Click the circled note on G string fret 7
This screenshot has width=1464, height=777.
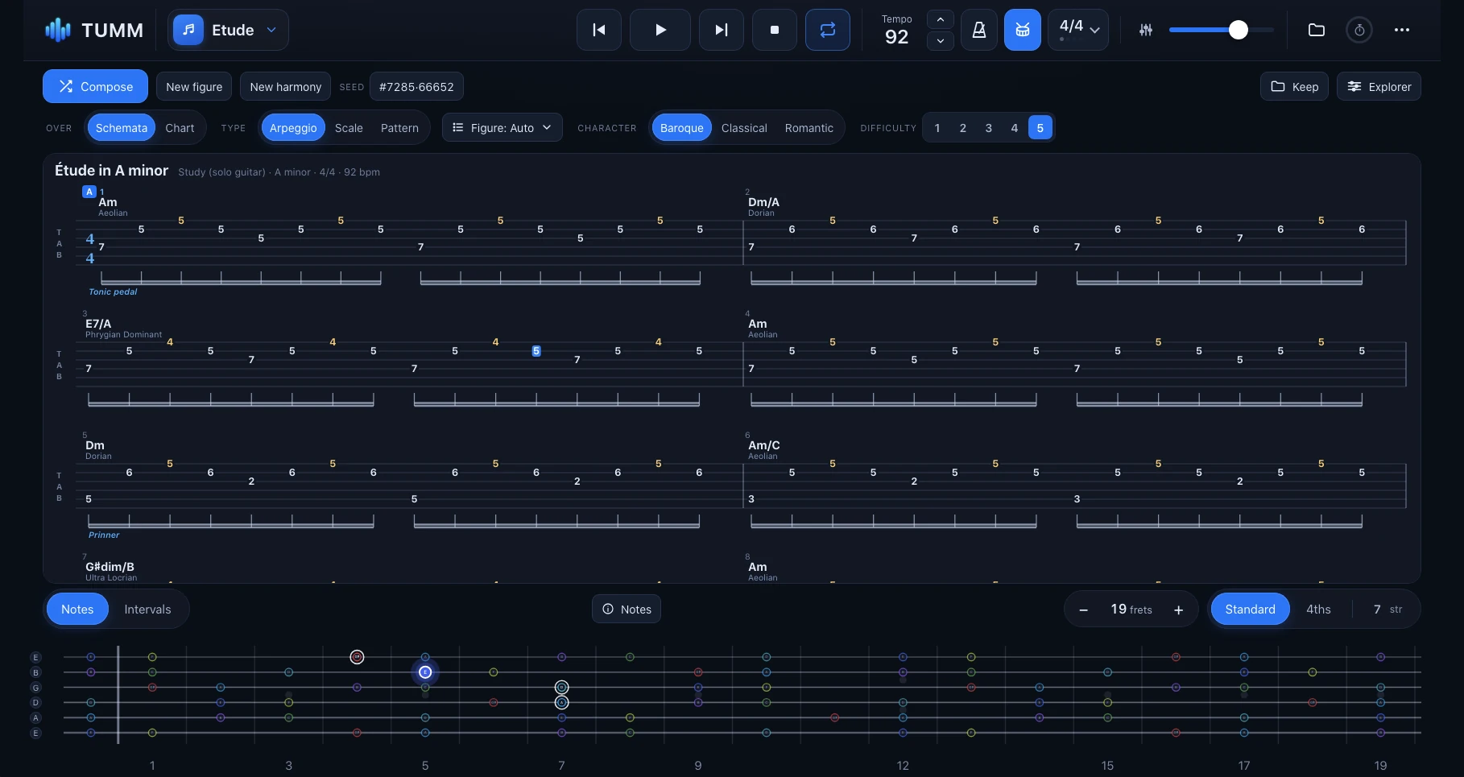click(x=562, y=687)
